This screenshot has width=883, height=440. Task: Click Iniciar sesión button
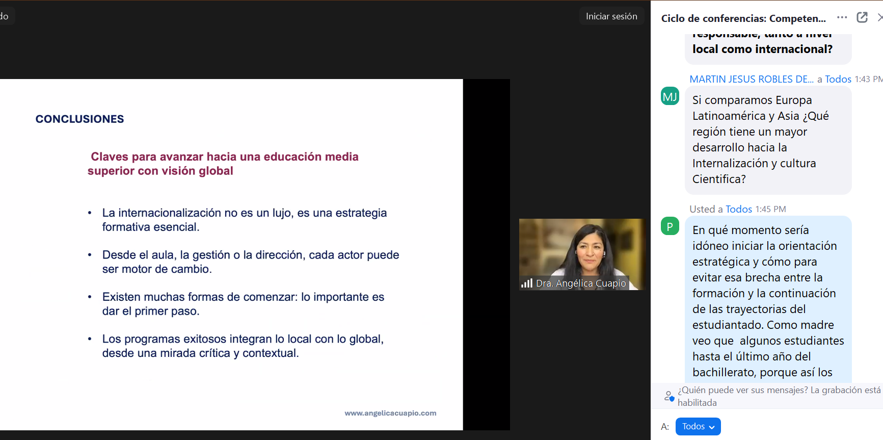(611, 16)
